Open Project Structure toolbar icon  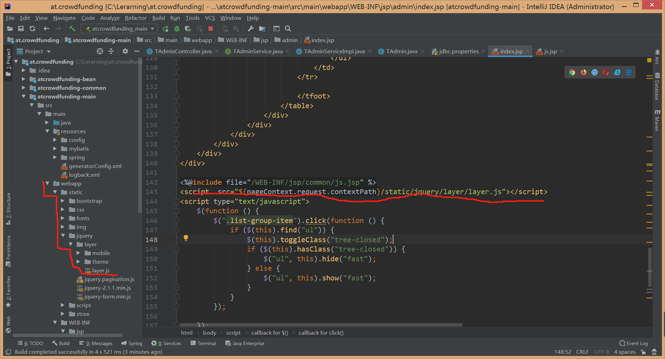(262, 29)
